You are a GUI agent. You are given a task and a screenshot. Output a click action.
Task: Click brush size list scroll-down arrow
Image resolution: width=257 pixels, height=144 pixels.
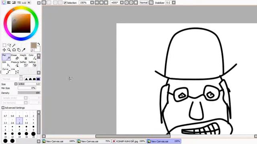[39, 141]
